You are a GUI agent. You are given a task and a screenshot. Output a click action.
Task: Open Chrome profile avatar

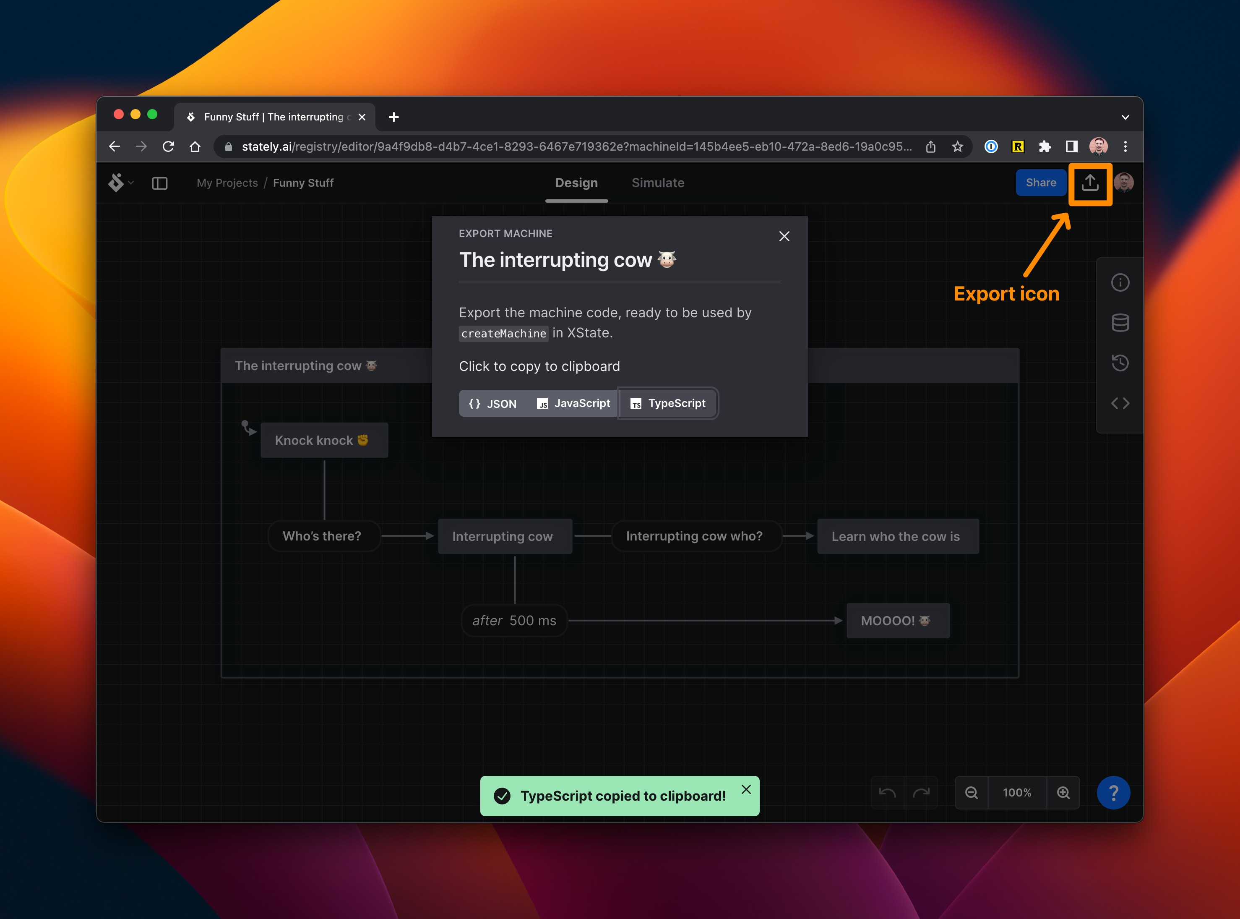coord(1098,146)
